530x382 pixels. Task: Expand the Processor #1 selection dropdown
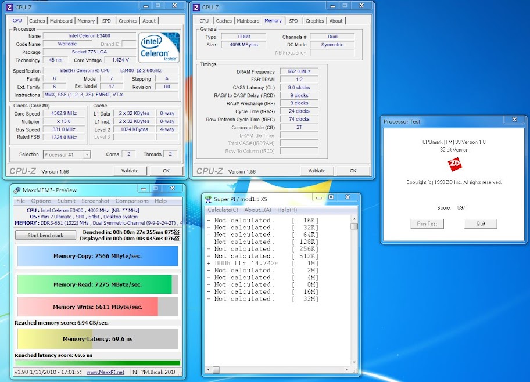pyautogui.click(x=87, y=154)
